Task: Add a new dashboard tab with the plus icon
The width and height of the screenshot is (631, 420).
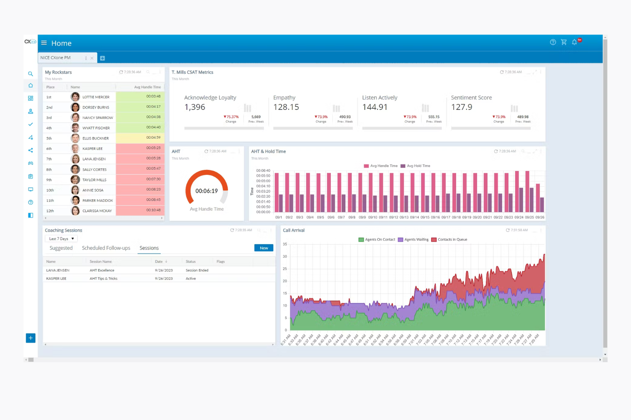Action: click(102, 58)
